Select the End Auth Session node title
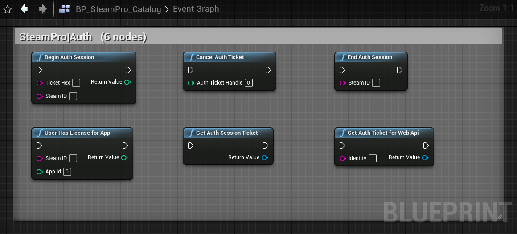The height and width of the screenshot is (234, 517). (370, 57)
